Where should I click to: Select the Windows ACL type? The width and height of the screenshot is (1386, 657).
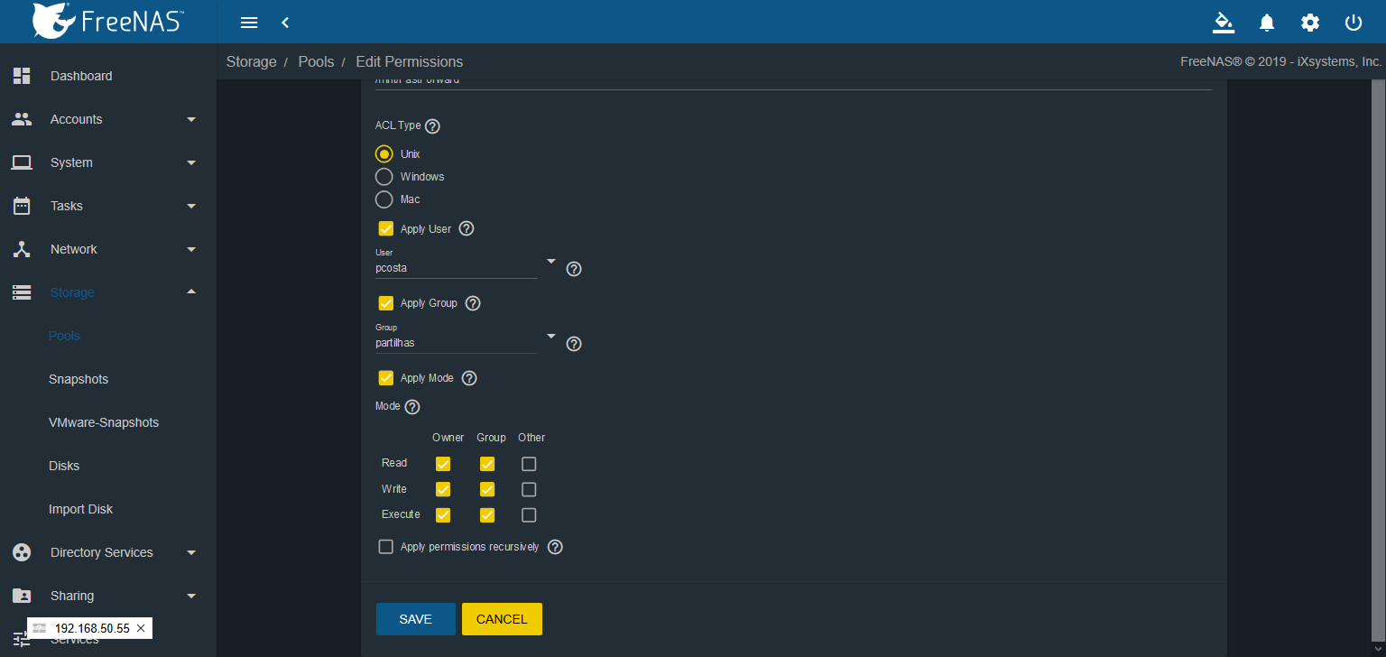tap(384, 177)
